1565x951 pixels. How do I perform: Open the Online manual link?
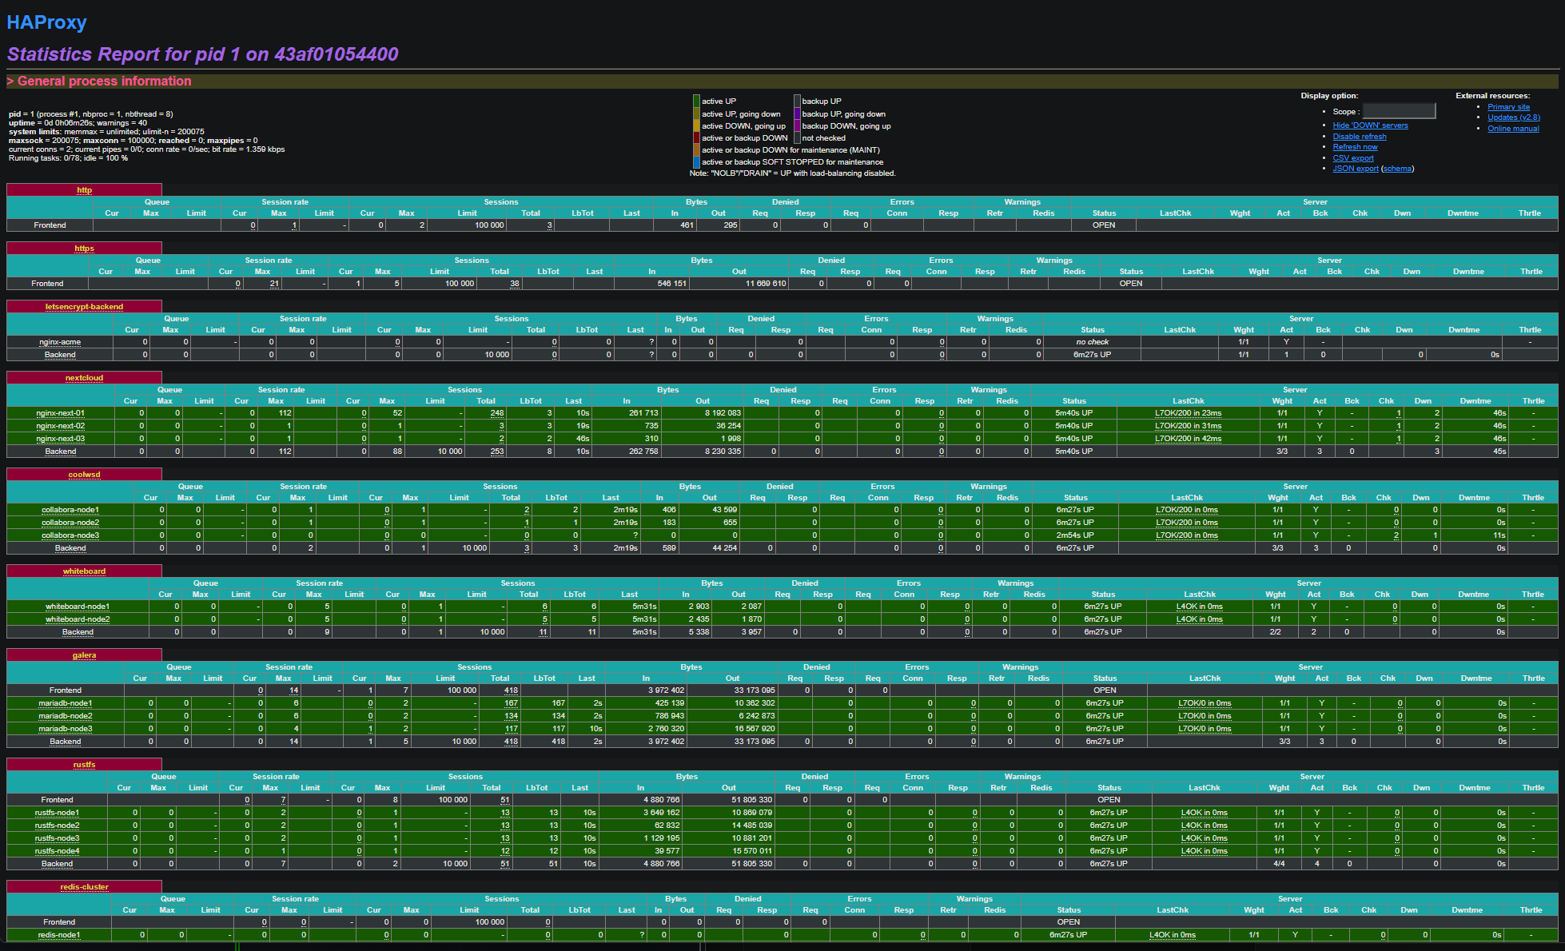point(1512,129)
